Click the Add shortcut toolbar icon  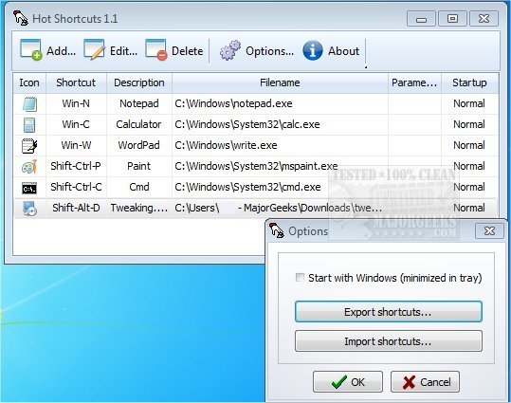(x=30, y=50)
